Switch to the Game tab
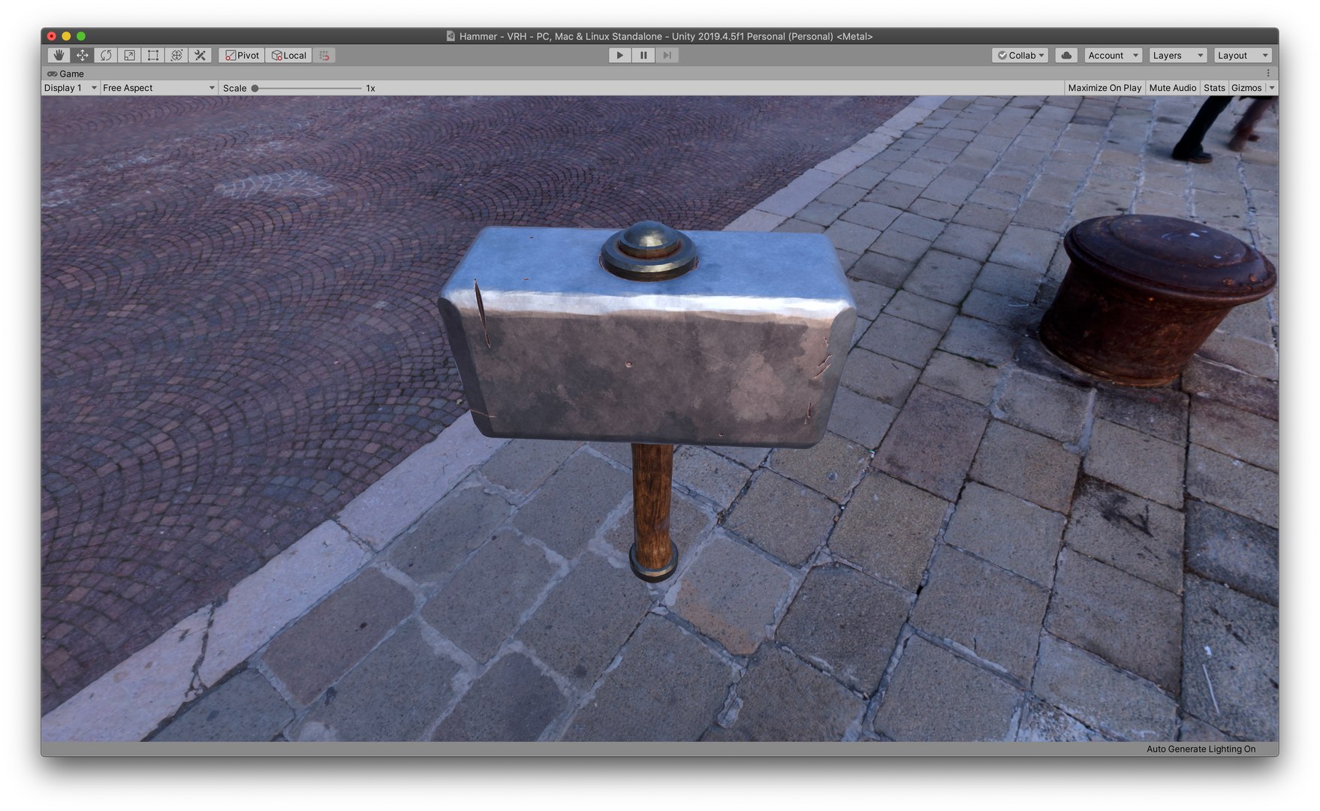1320x811 pixels. tap(65, 74)
